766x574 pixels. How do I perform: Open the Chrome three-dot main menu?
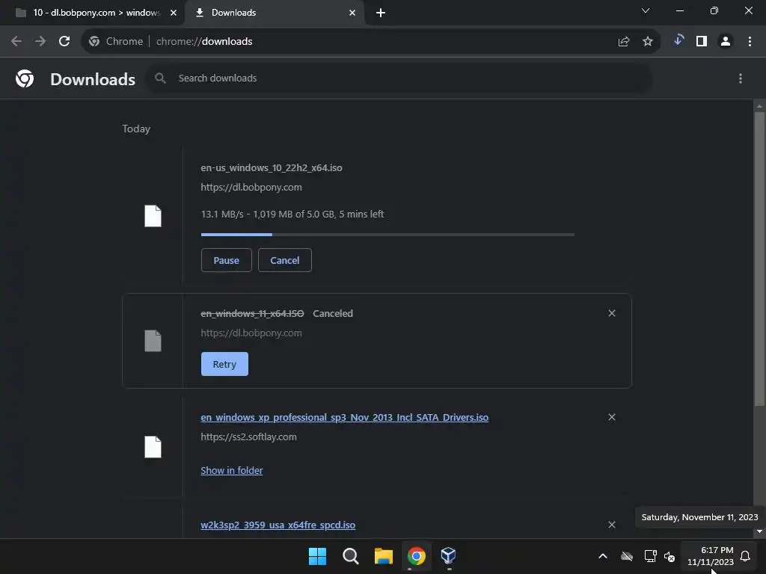point(750,42)
